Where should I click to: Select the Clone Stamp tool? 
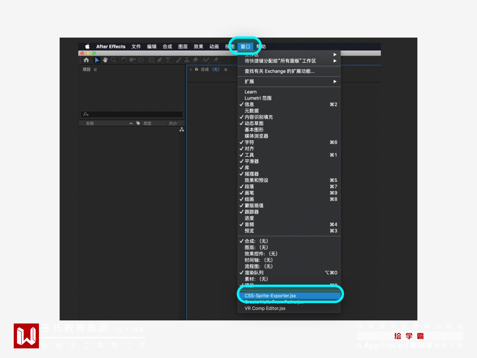(187, 60)
